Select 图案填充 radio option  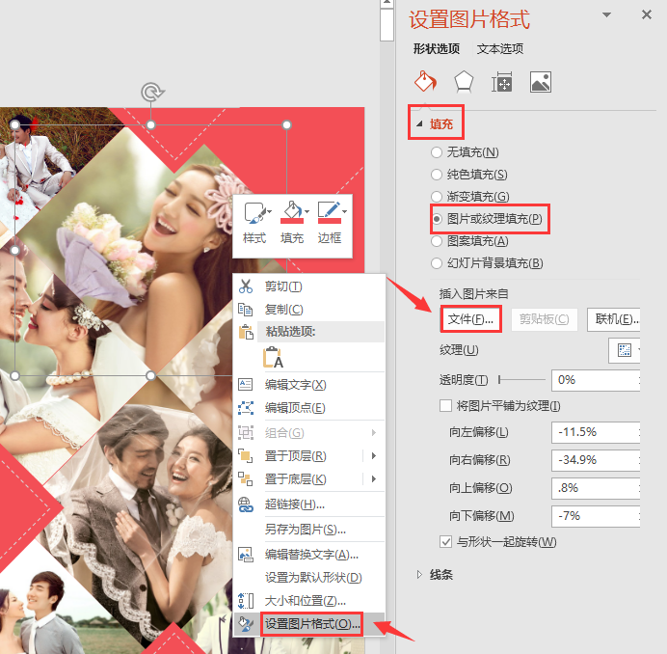(x=437, y=241)
